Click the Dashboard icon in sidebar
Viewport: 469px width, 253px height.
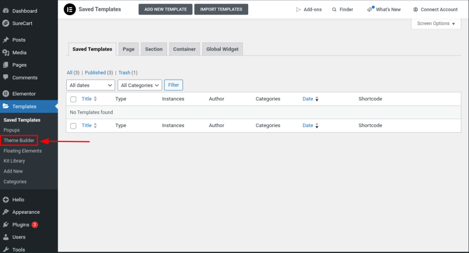click(x=6, y=11)
